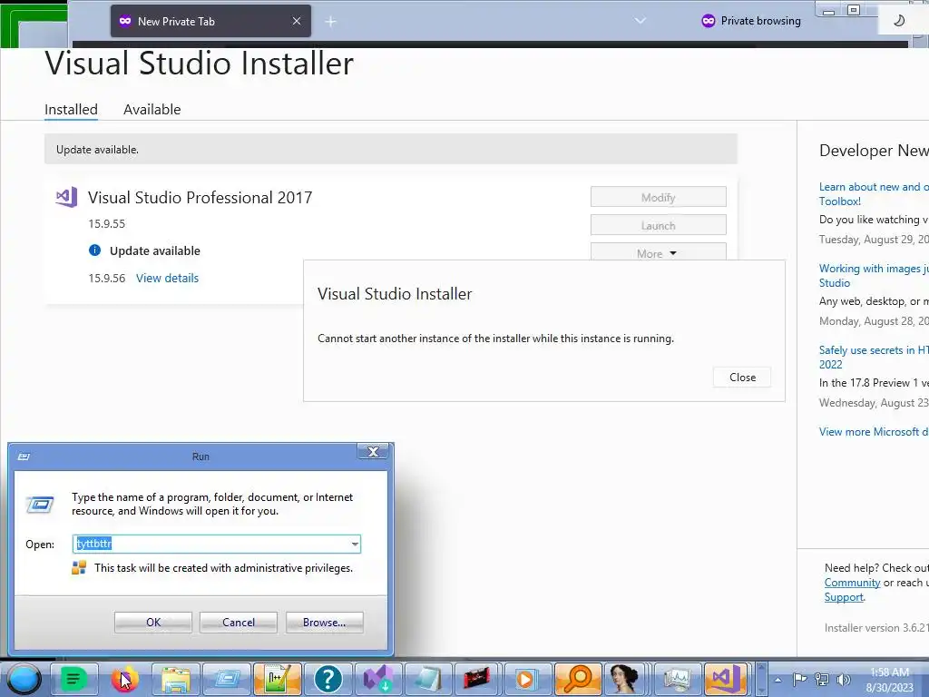Click the Modify button
This screenshot has width=929, height=697.
[x=659, y=197]
